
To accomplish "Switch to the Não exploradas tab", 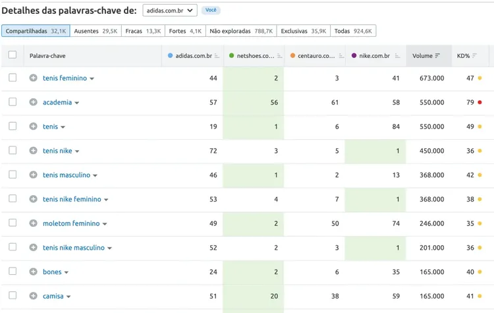I will click(x=241, y=31).
